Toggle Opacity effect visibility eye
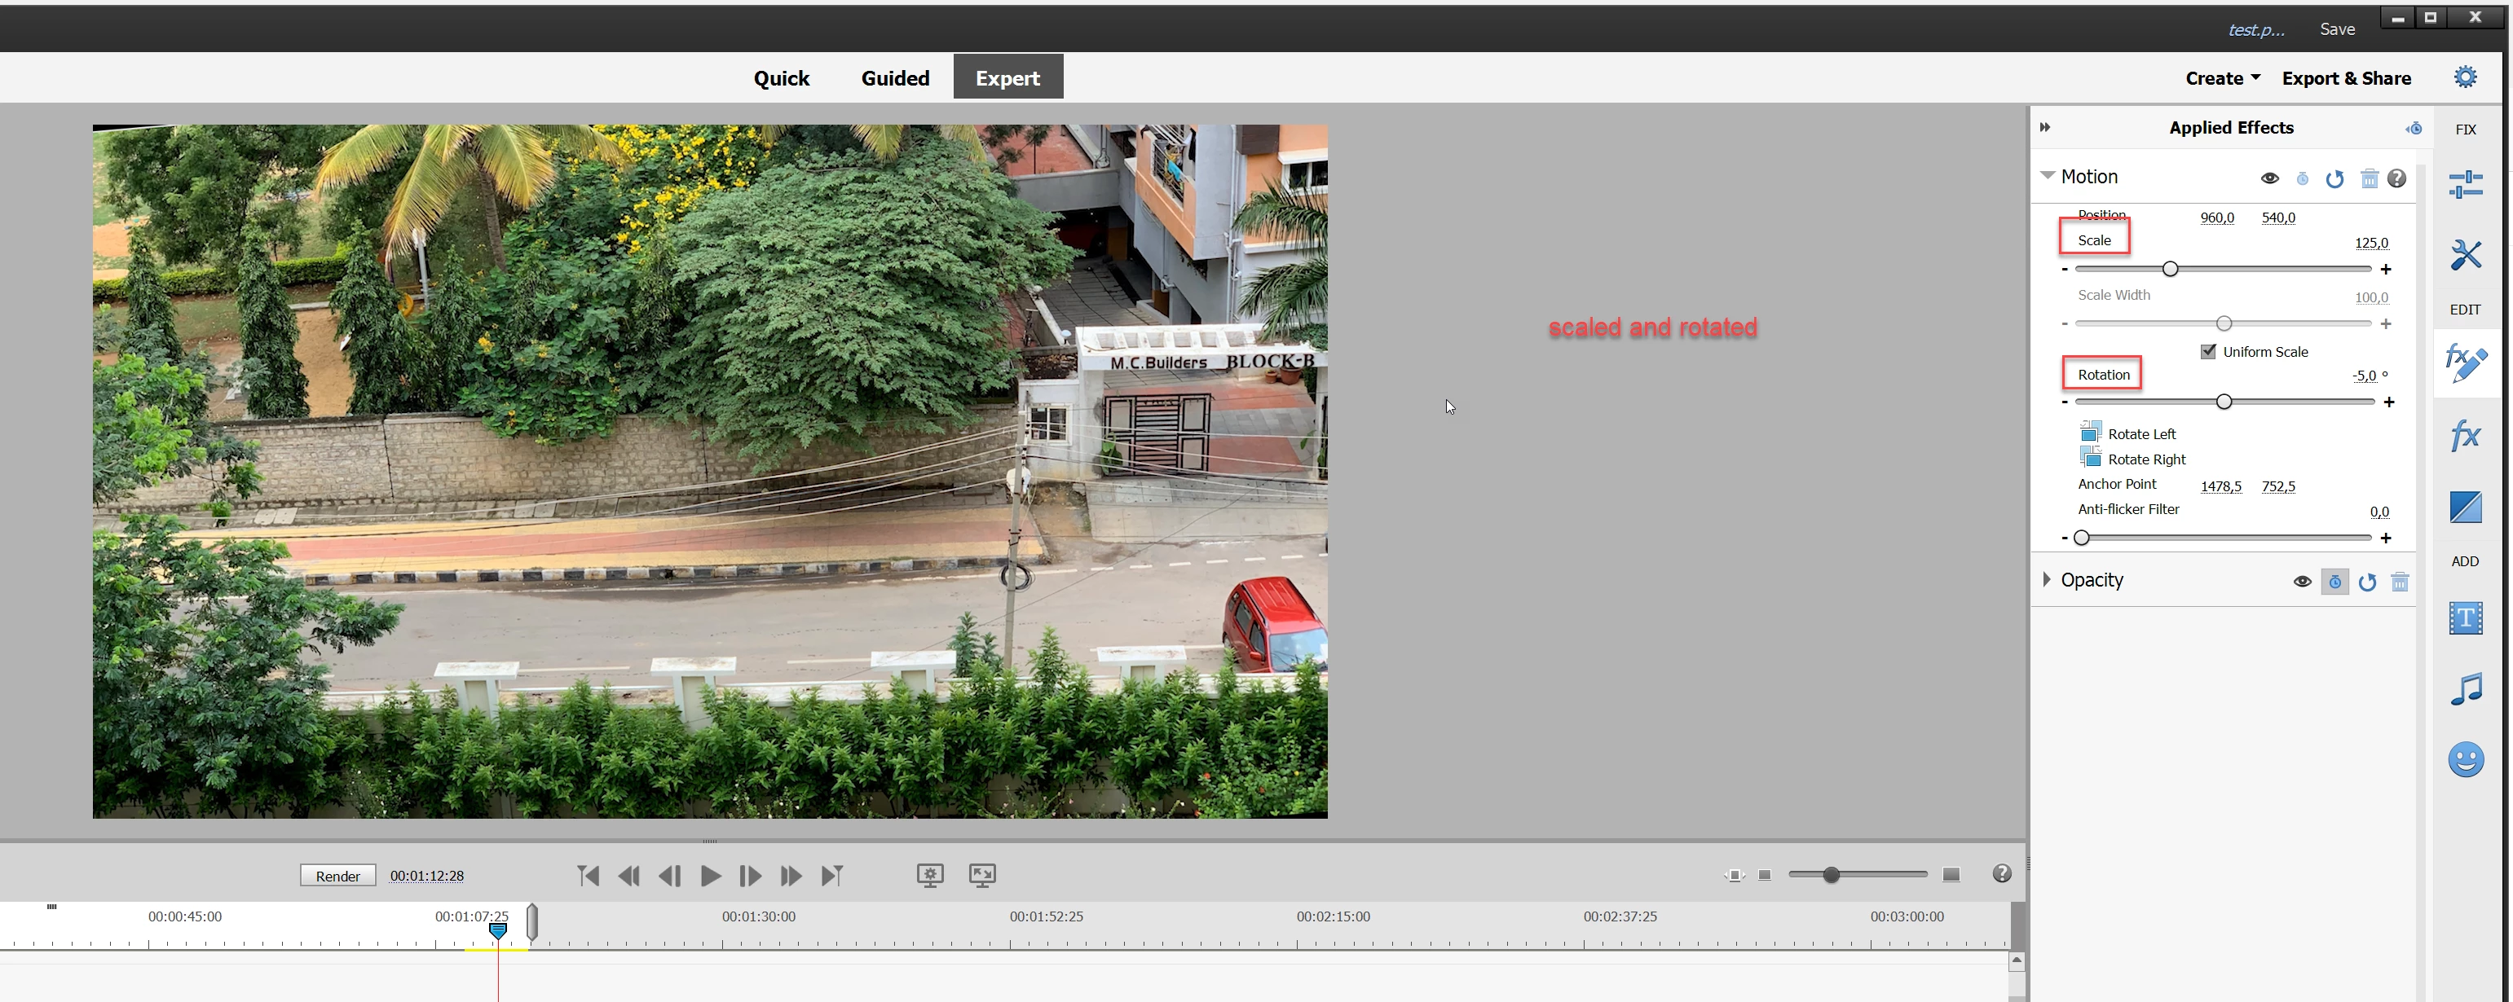 tap(2302, 582)
